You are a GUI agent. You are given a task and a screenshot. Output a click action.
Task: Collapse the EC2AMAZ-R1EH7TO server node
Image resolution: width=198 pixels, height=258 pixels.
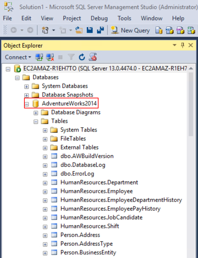[8, 69]
